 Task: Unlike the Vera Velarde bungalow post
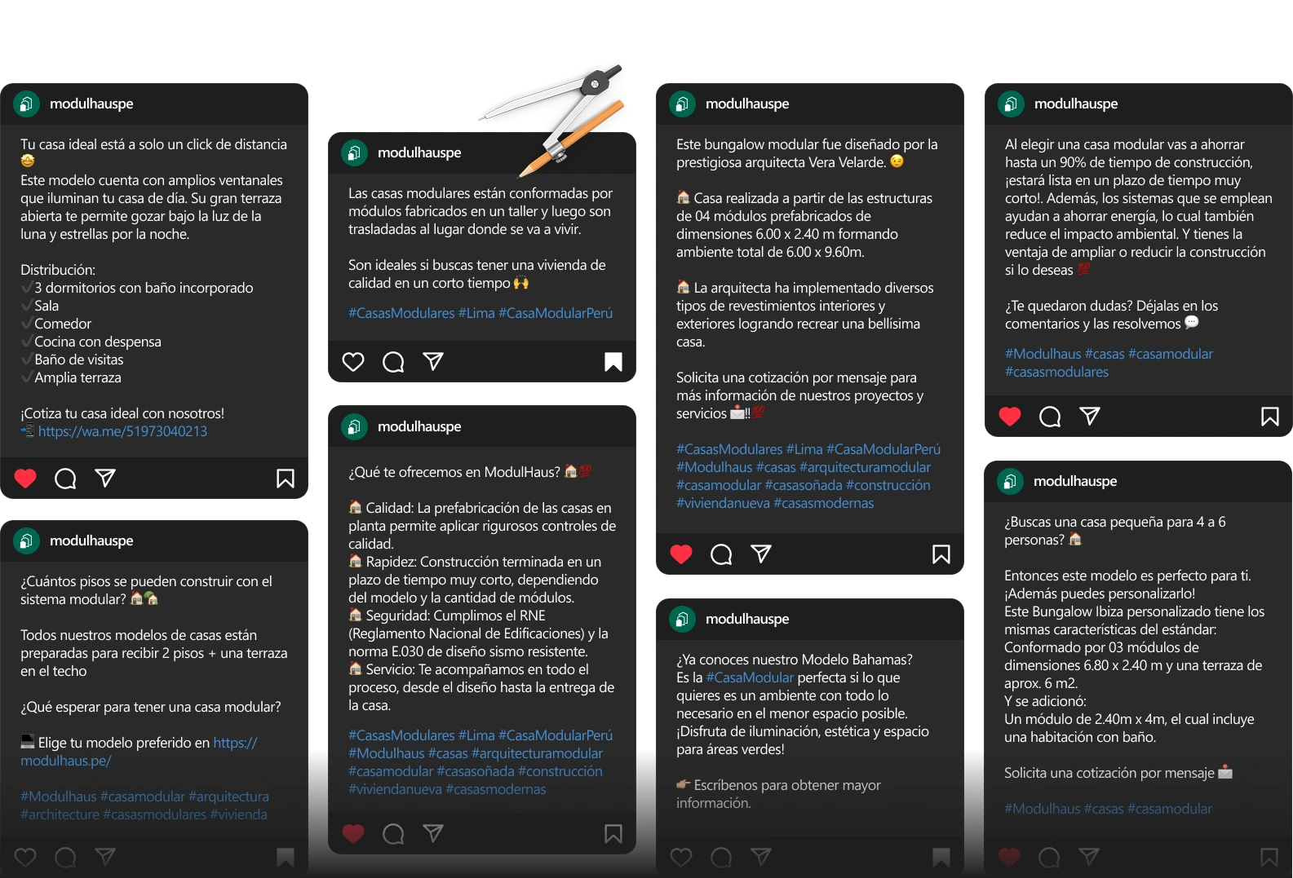click(681, 554)
